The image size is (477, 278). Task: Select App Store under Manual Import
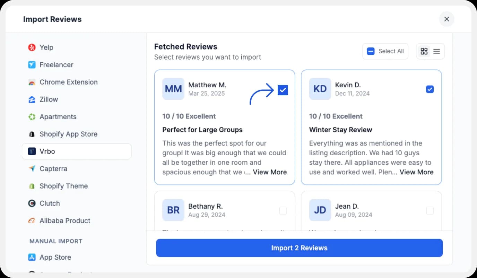click(x=55, y=257)
